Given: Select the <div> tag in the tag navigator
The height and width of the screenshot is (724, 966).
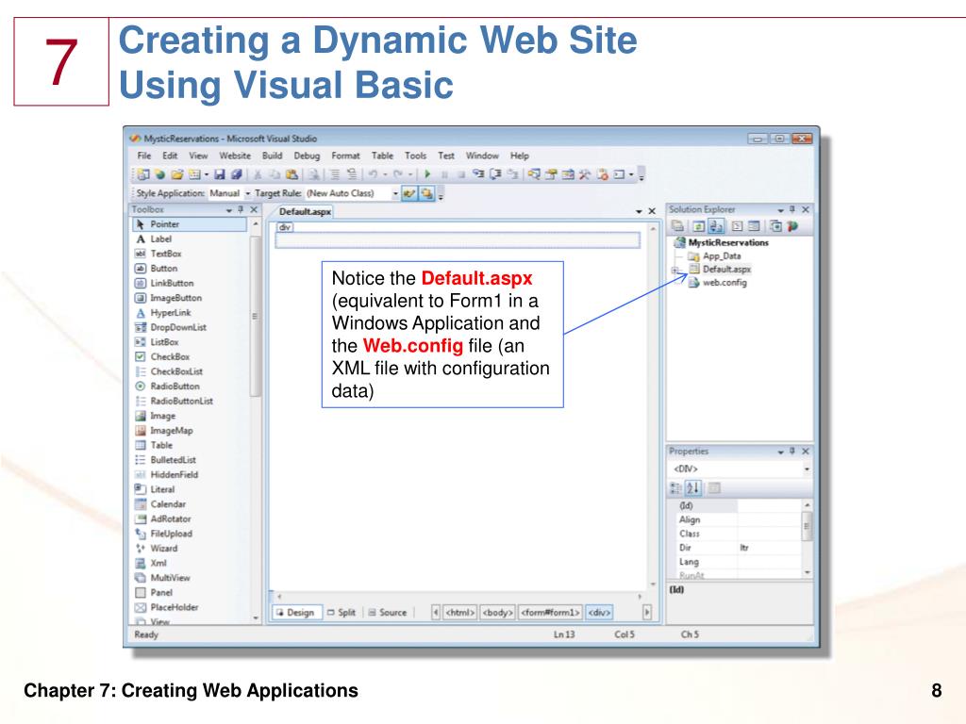Looking at the screenshot, I should (x=599, y=613).
